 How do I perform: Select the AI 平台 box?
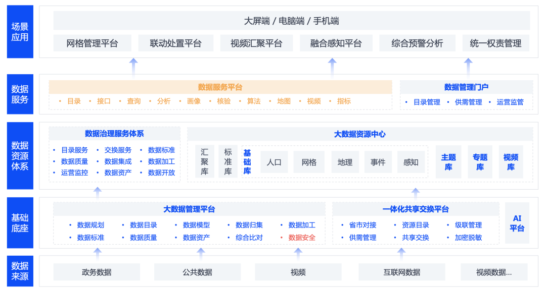(517, 223)
